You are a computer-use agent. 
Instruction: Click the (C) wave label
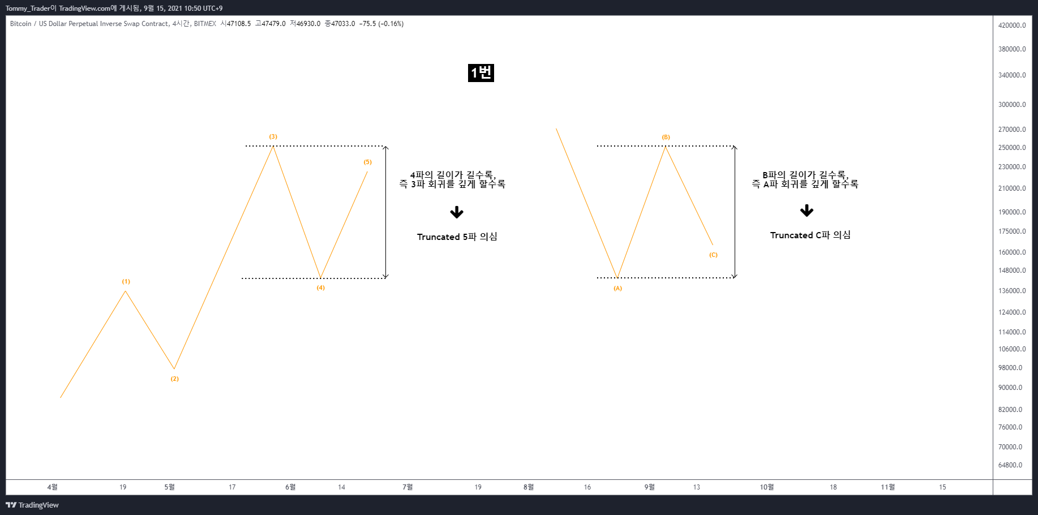tap(713, 255)
